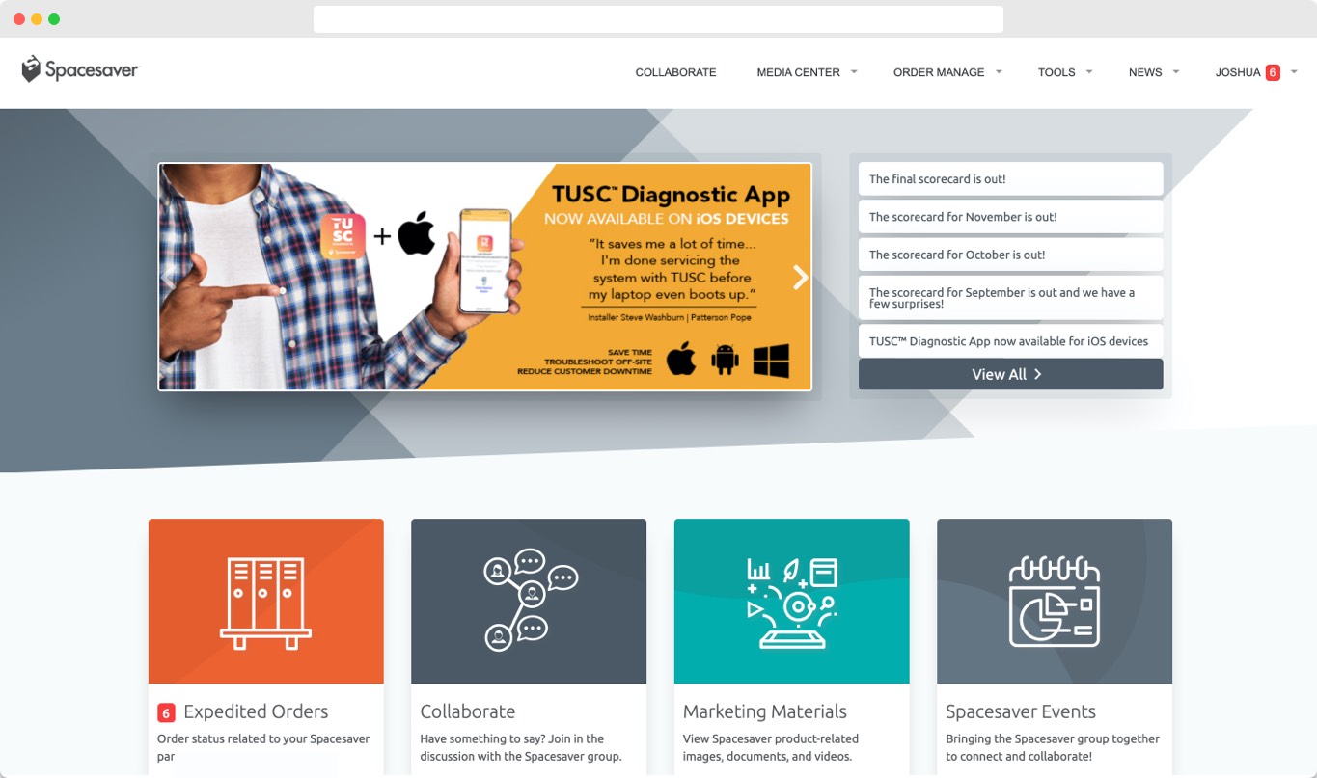Open the Tools menu
Viewport: 1317px width, 778px height.
point(1056,72)
